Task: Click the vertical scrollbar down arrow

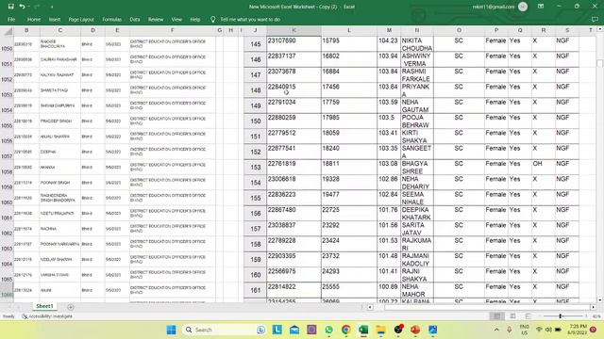Action: coord(600,299)
